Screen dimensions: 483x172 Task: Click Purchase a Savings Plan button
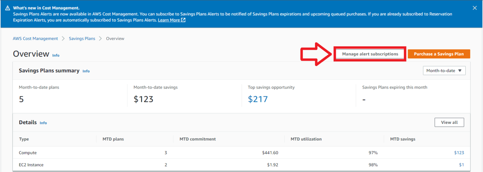pos(439,54)
